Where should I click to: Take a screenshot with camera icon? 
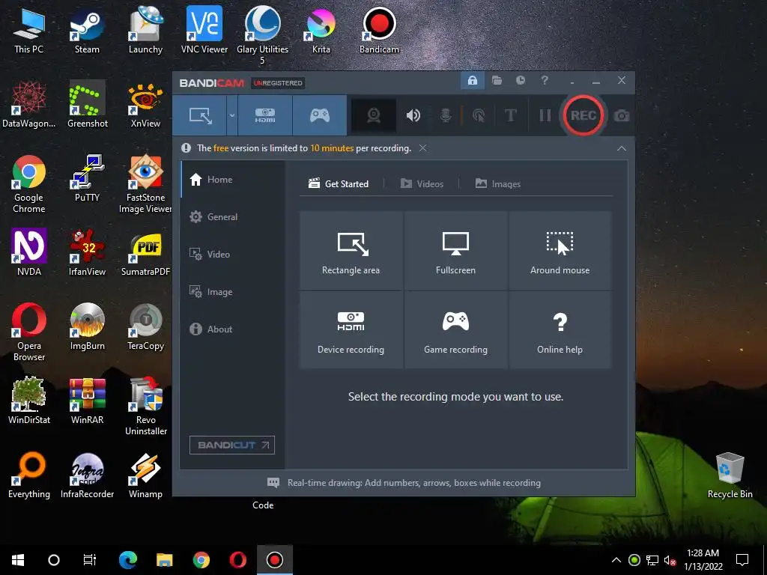tap(622, 116)
